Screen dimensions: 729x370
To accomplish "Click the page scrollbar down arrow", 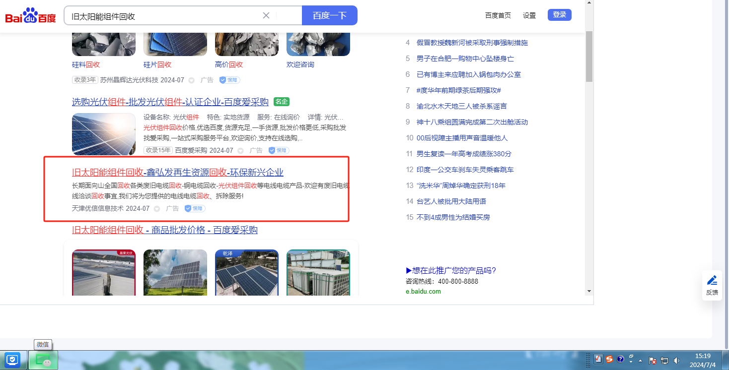I will (x=589, y=291).
